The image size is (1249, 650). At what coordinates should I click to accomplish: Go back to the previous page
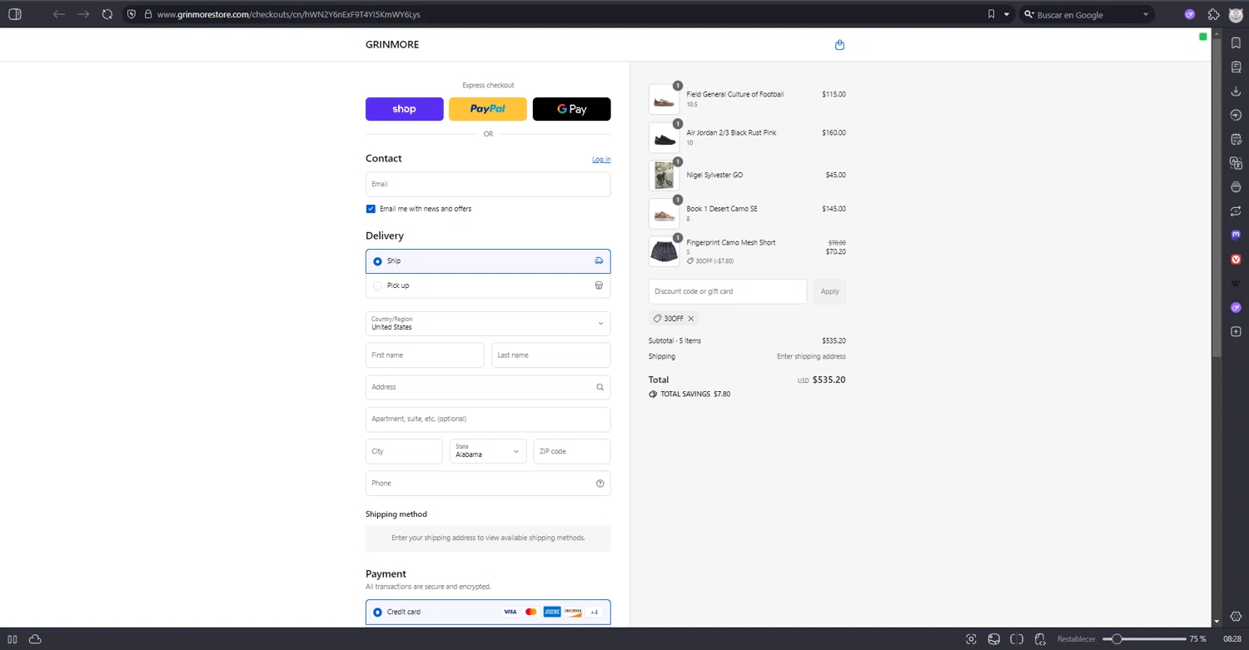click(x=58, y=14)
